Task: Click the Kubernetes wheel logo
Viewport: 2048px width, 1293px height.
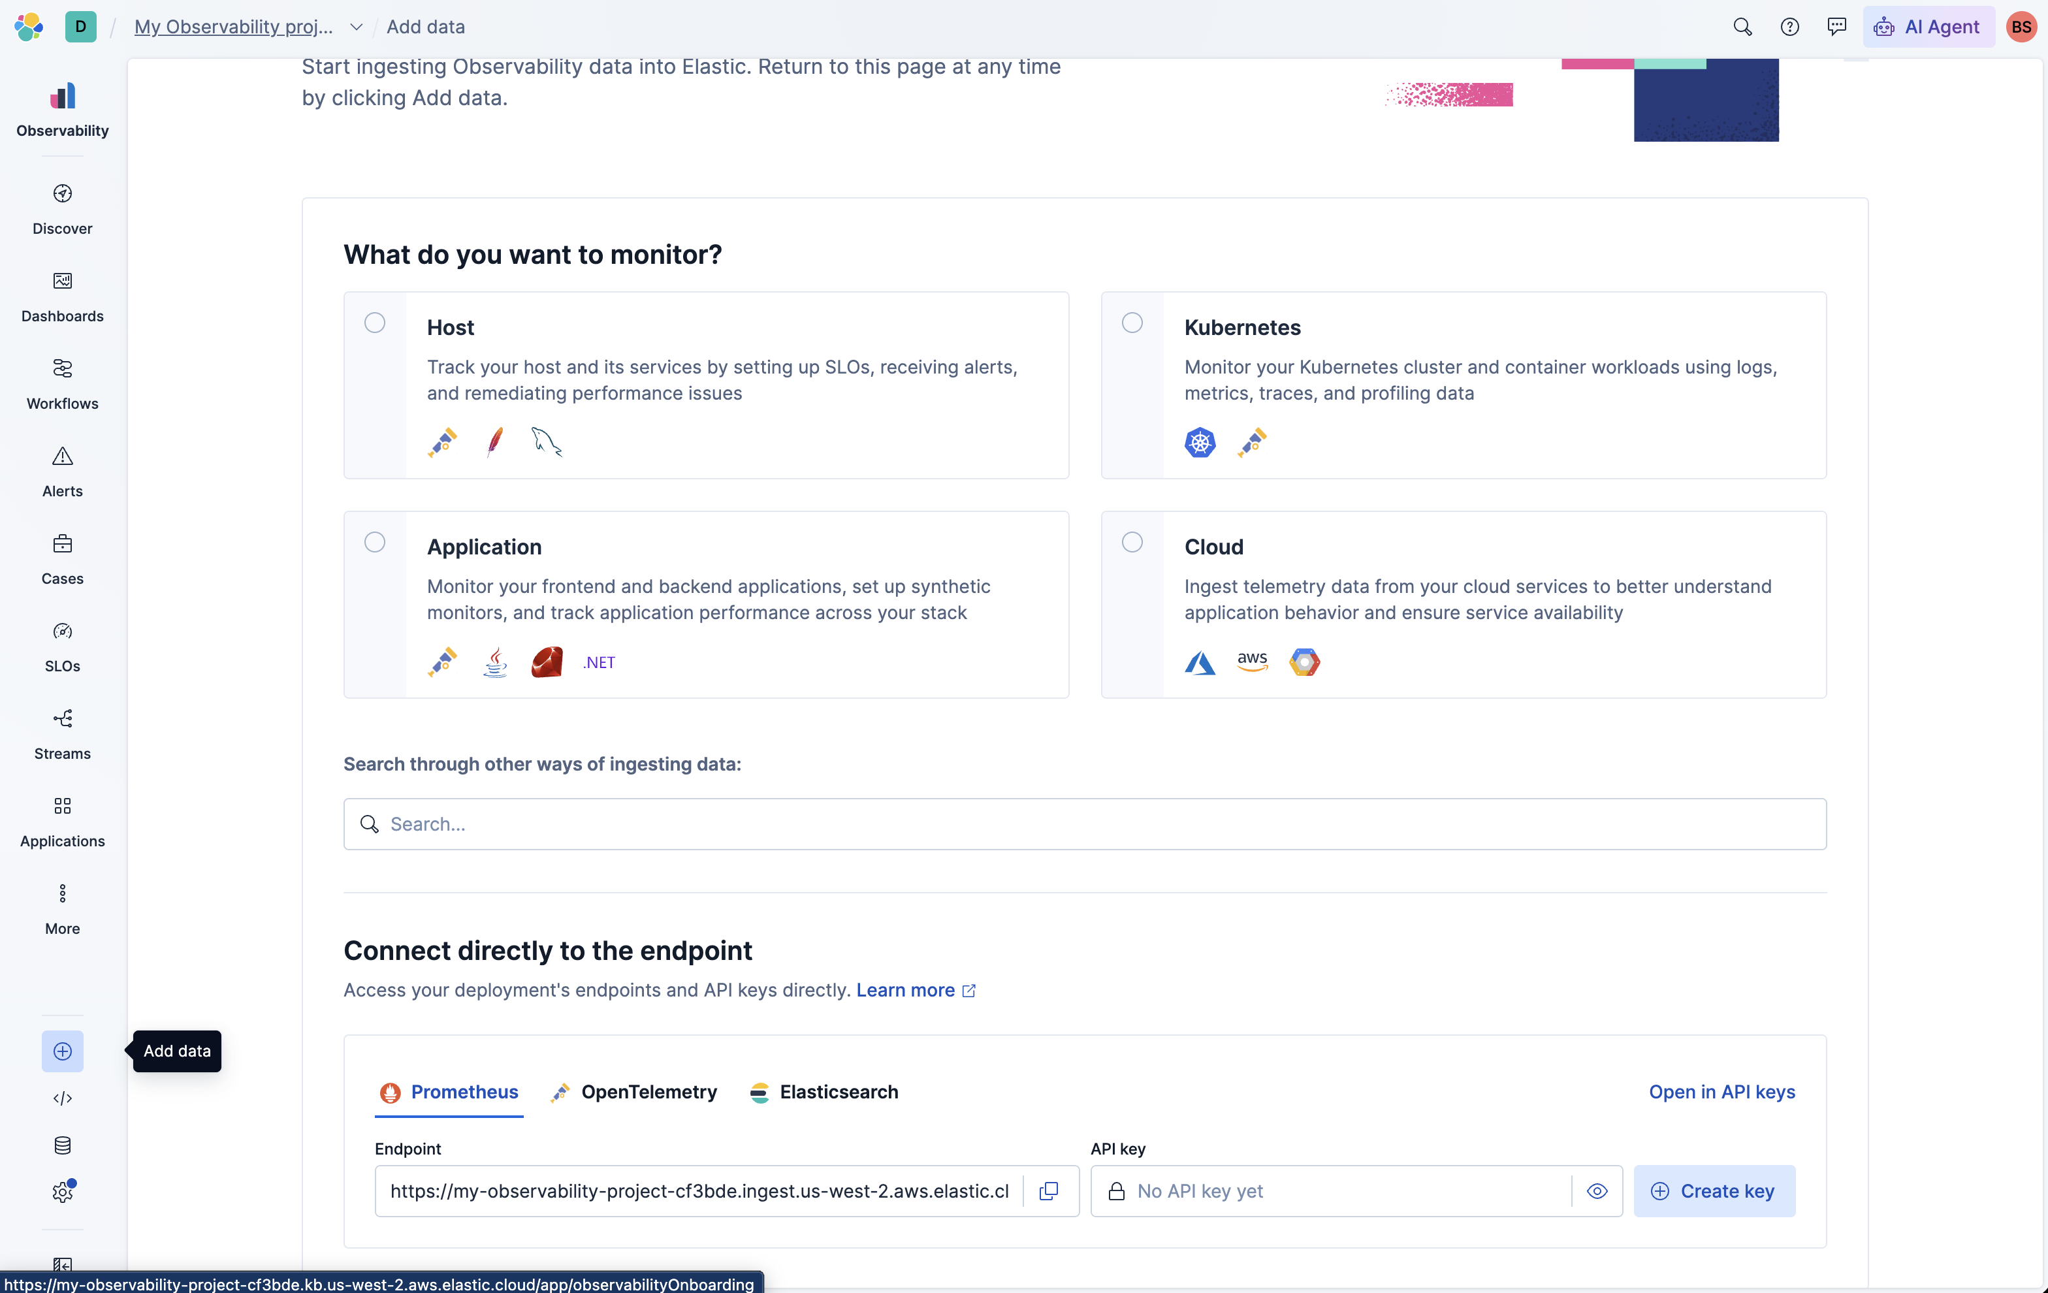Action: (1200, 442)
